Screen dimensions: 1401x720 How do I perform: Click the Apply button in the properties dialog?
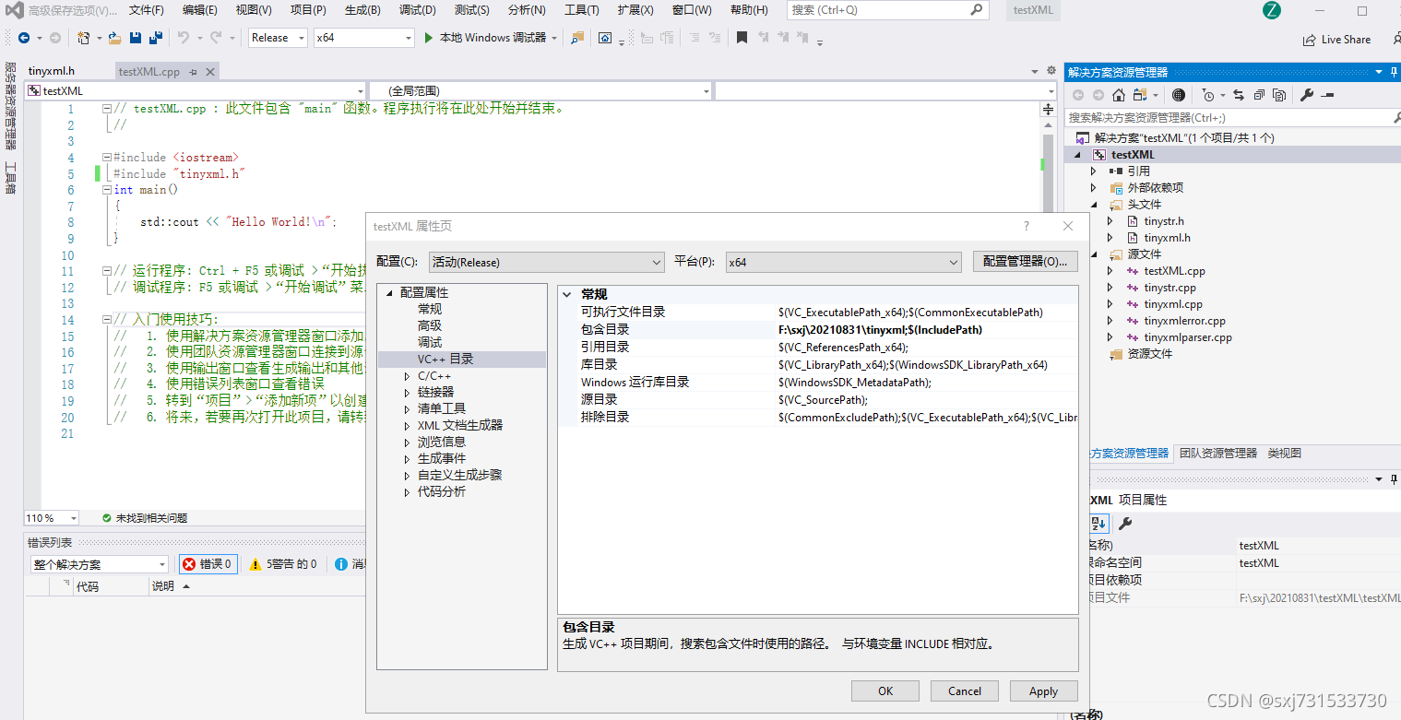(x=1043, y=690)
